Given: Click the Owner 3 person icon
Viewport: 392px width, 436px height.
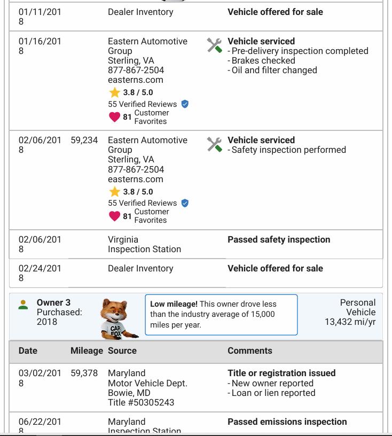Looking at the screenshot, I should (x=23, y=305).
